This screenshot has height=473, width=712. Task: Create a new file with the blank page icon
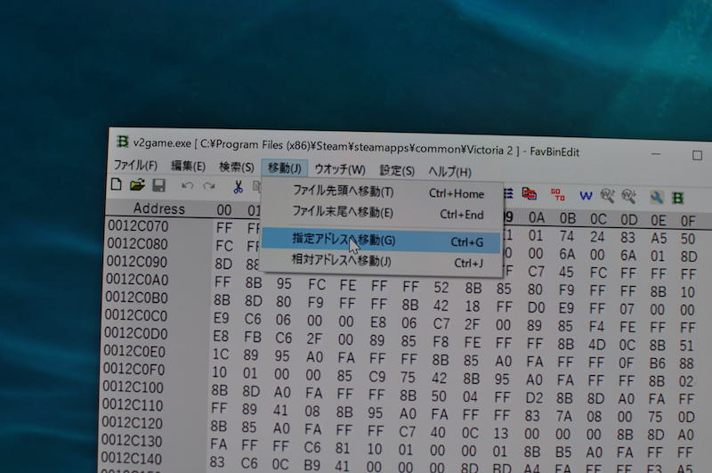pos(117,184)
